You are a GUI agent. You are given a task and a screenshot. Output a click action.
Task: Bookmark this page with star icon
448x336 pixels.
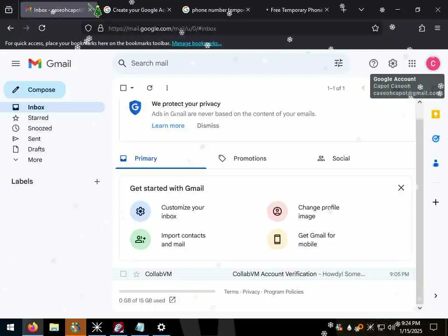(x=375, y=28)
